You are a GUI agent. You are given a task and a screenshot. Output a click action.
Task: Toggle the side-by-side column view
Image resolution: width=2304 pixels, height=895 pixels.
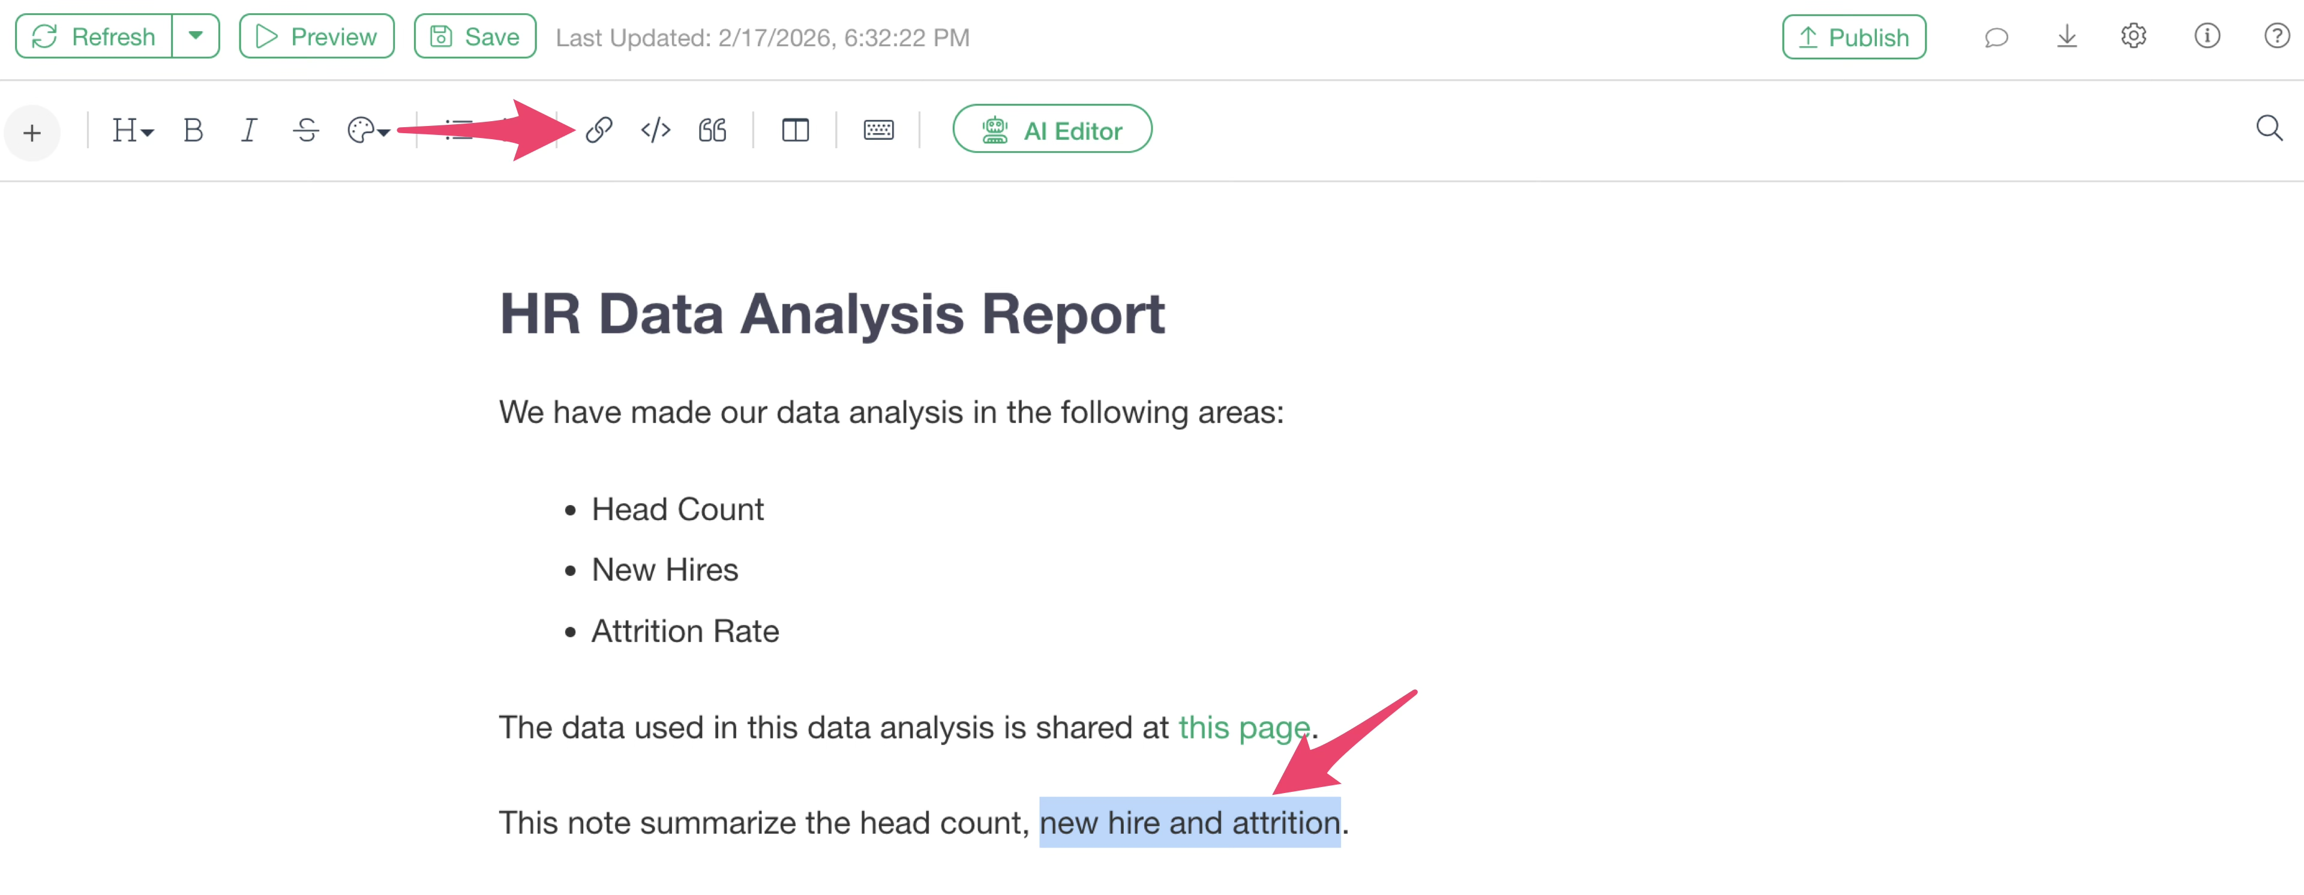click(x=795, y=131)
